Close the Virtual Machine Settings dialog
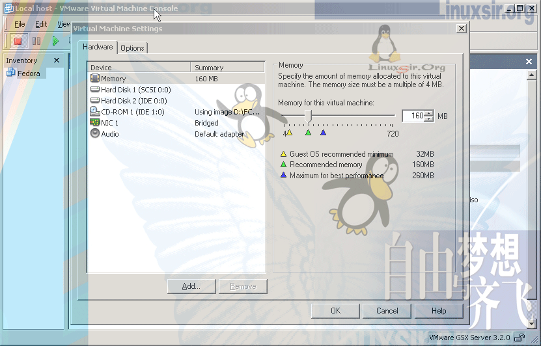 (462, 28)
